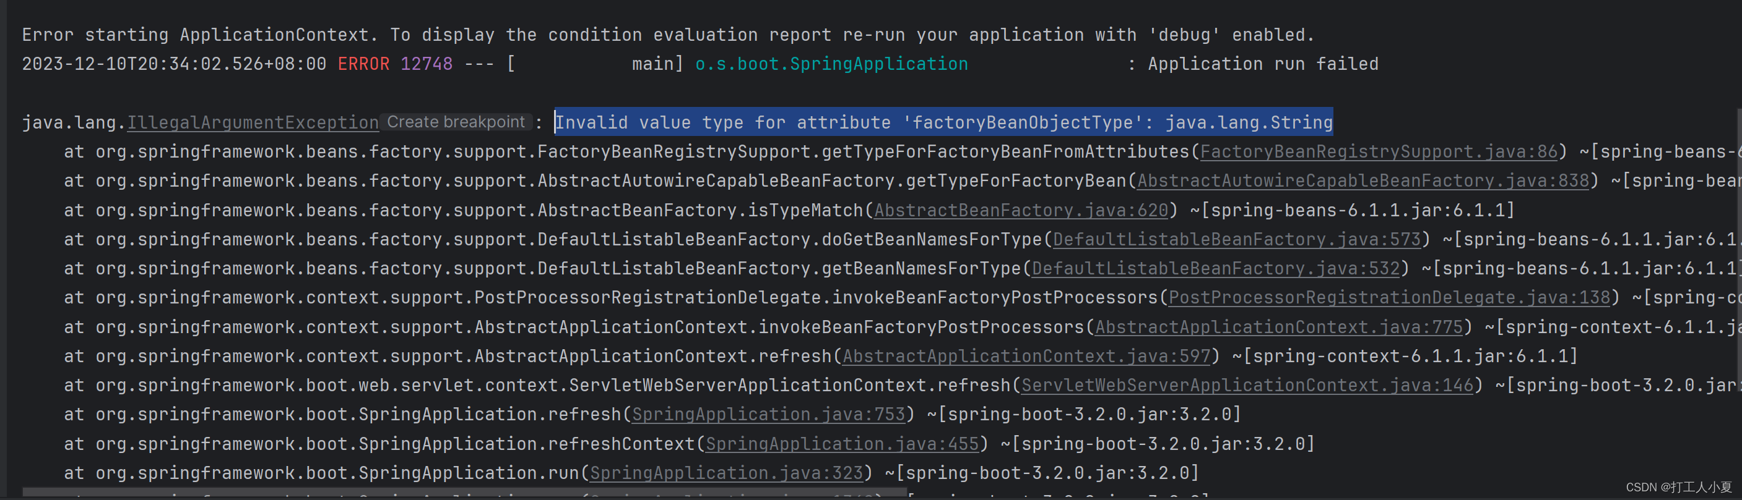This screenshot has width=1742, height=500.
Task: Open FactoryBeanRegistrySupport.java:86 source link
Action: coord(1379,152)
